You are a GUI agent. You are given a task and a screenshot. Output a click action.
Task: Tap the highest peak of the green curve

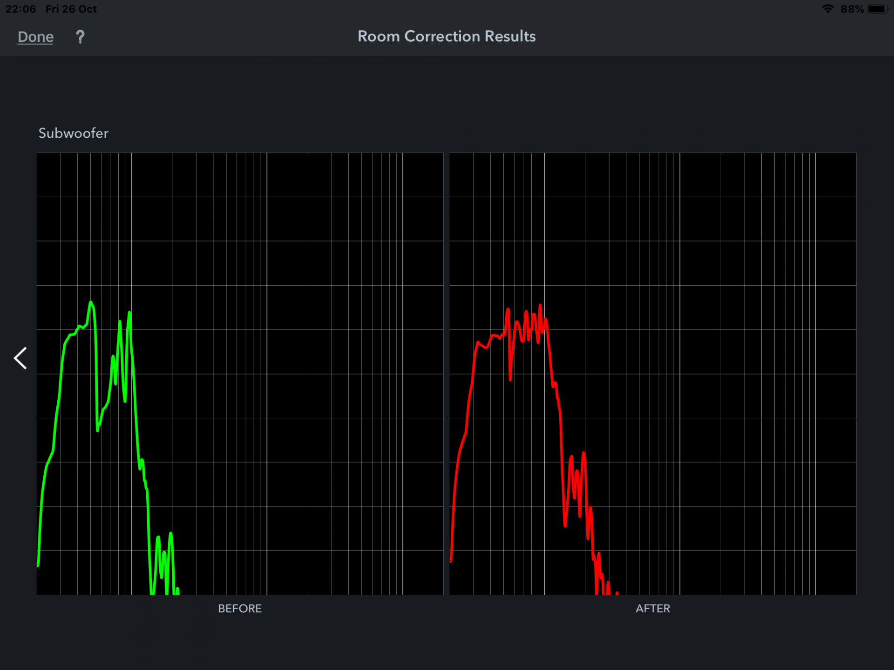91,303
